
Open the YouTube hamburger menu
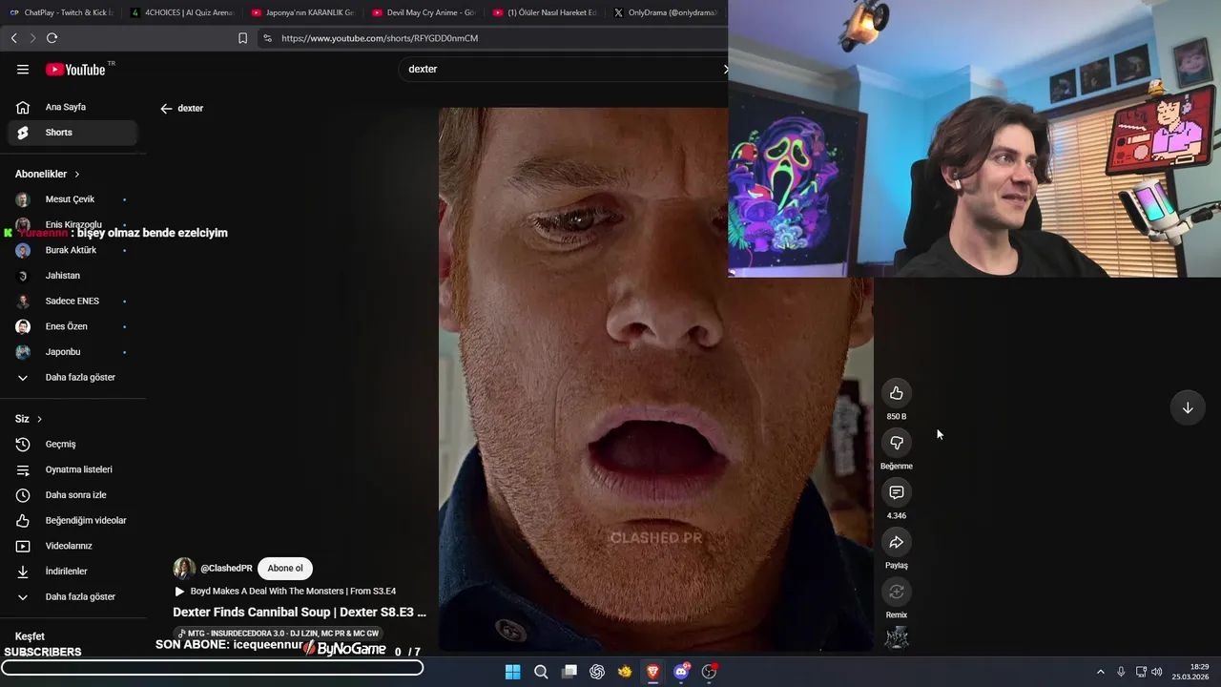(x=23, y=69)
